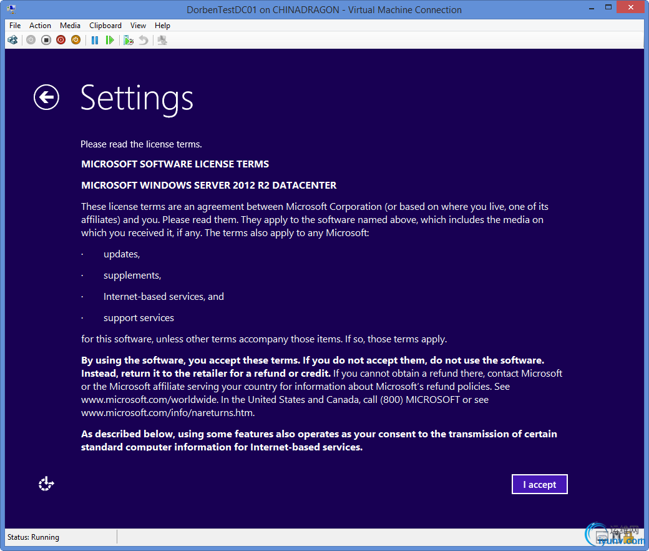Click the 'As described below' bold paragraph
The width and height of the screenshot is (649, 551).
pos(319,440)
